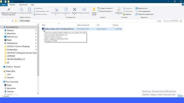
Task: Click Invert selection
Action: pos(144,14)
